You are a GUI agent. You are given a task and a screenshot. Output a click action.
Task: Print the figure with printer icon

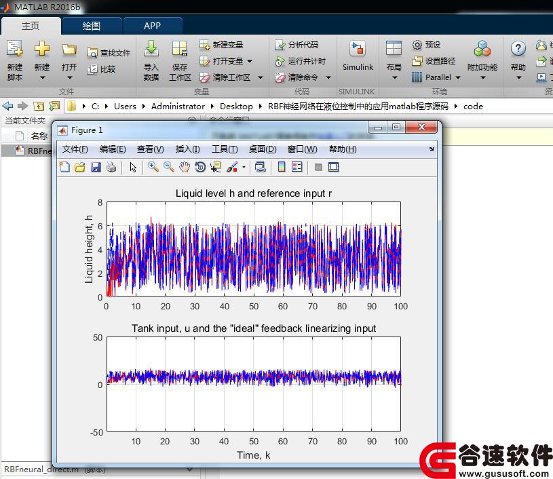111,167
